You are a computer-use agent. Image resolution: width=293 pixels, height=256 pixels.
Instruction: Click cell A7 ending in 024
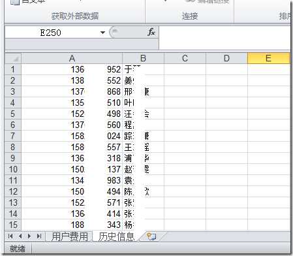(72, 136)
